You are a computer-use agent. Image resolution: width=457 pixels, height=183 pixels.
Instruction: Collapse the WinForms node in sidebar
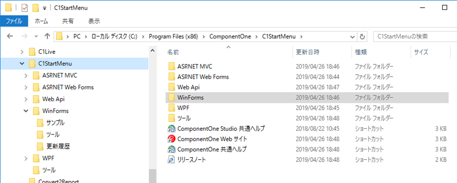[26, 111]
